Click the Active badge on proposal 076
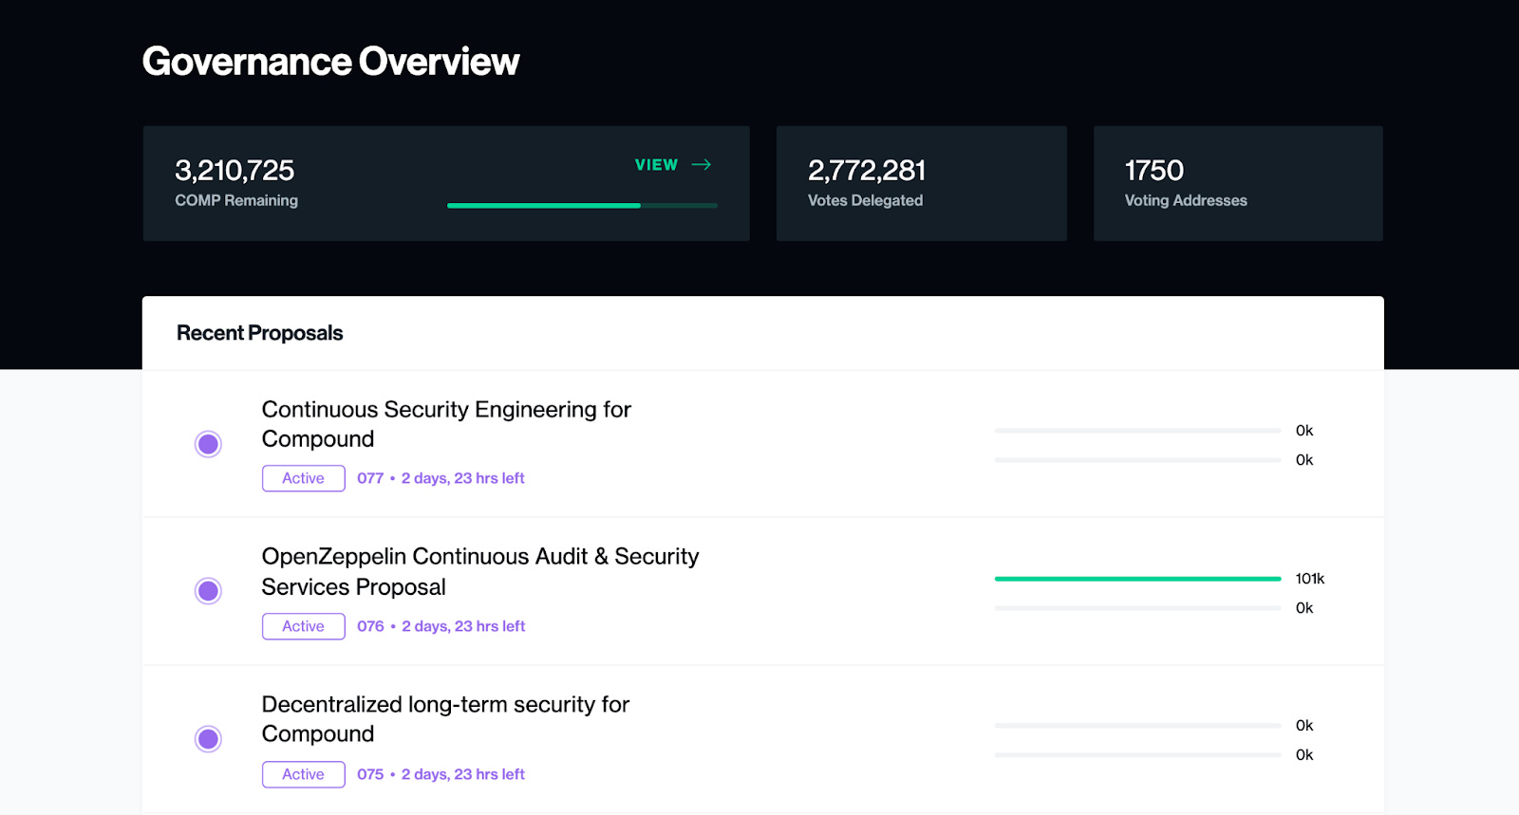Viewport: 1519px width, 815px height. pos(304,626)
